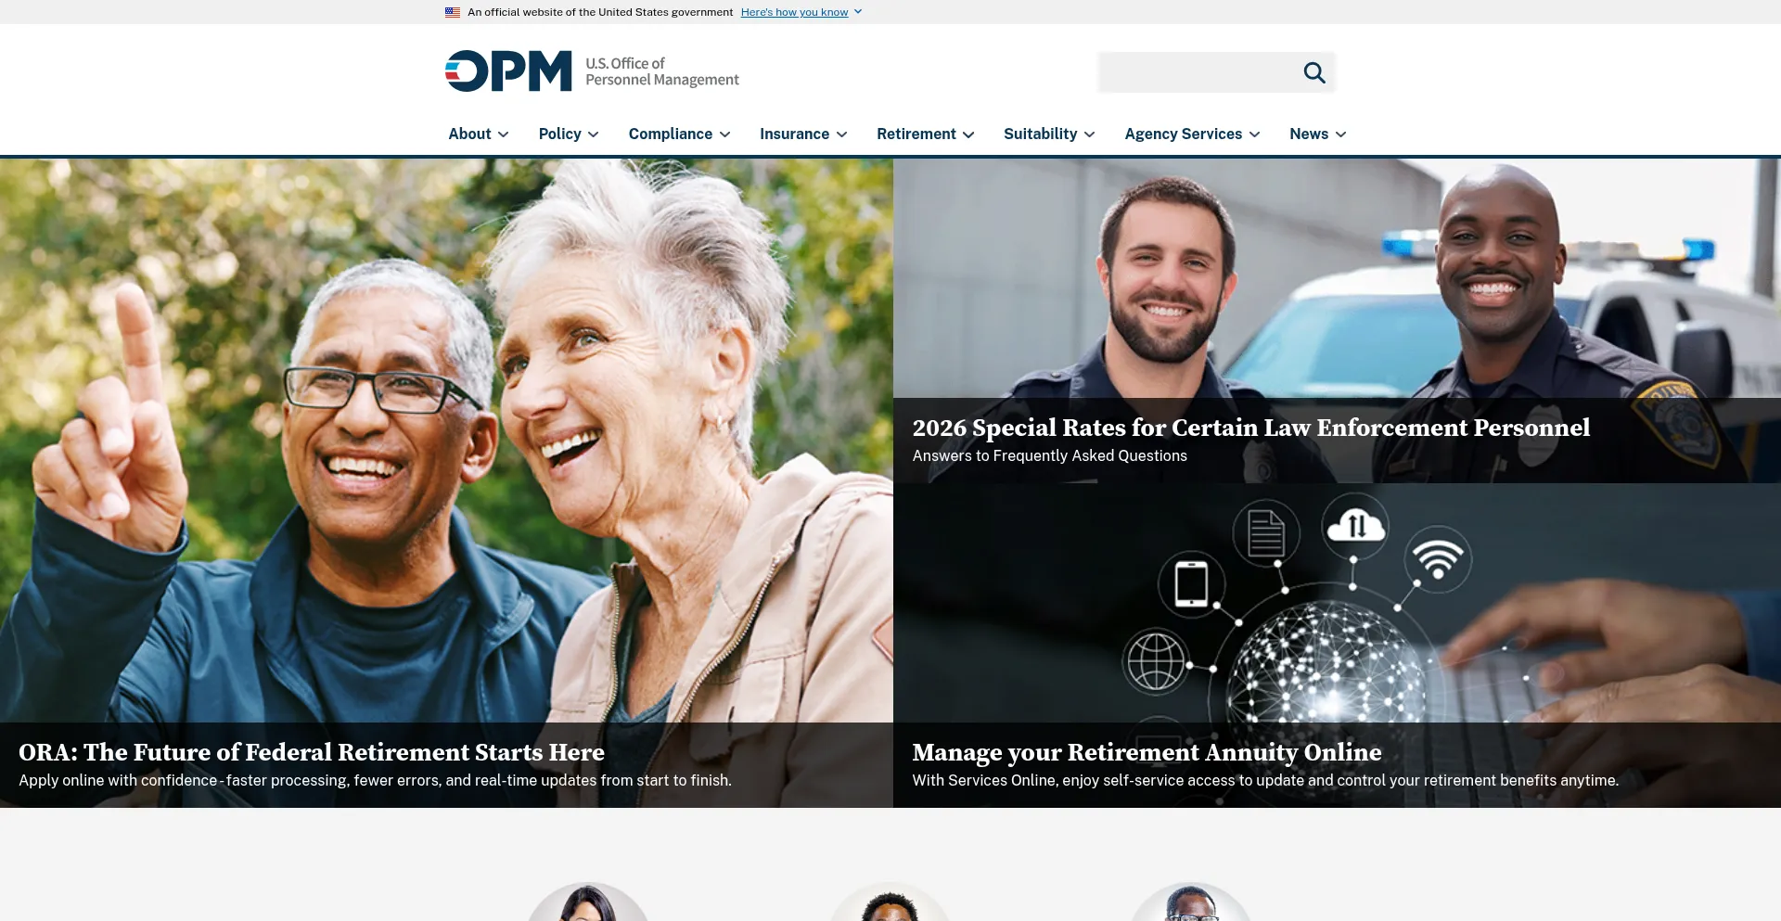Click the chevron beside Here's how you know
1781x921 pixels.
pos(858,12)
